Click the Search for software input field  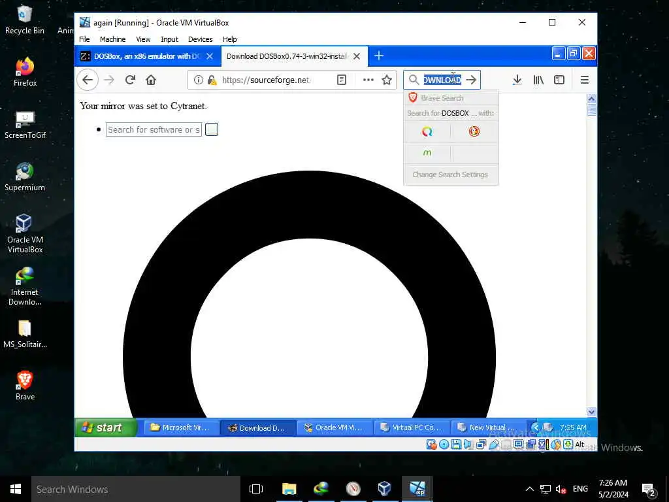click(x=154, y=130)
